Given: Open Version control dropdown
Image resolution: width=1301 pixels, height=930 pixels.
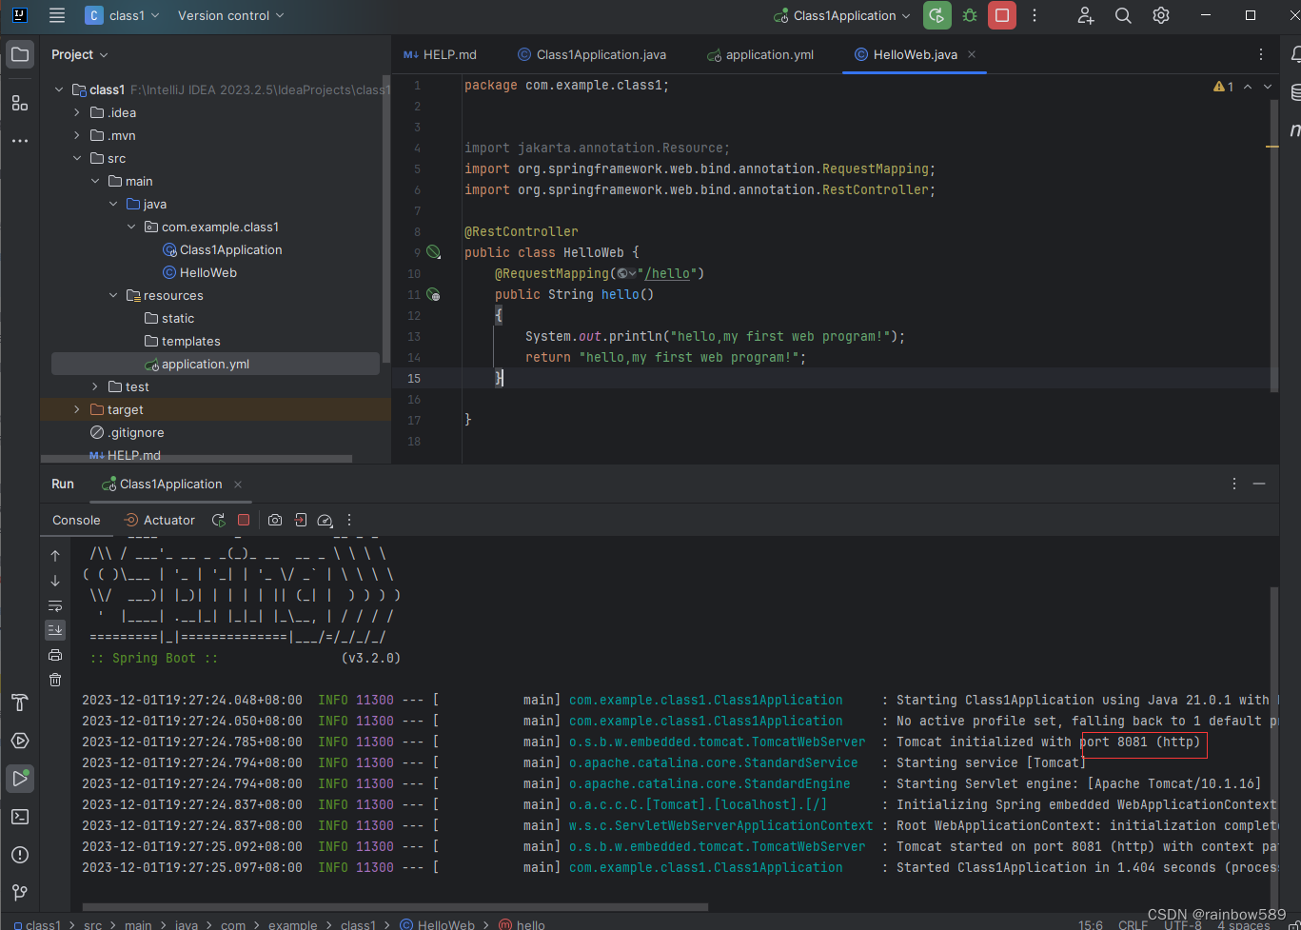Looking at the screenshot, I should point(230,15).
